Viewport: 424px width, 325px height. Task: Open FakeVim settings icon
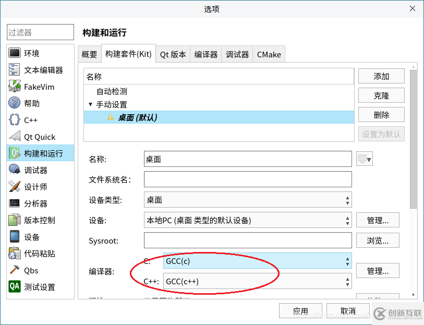coord(14,86)
